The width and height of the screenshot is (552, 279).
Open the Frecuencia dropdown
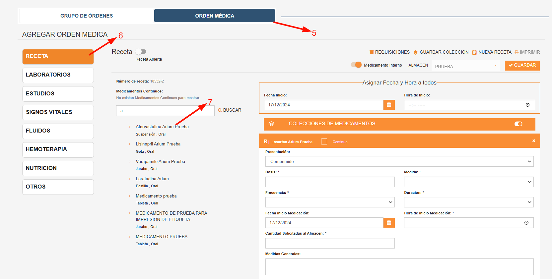tap(330, 202)
